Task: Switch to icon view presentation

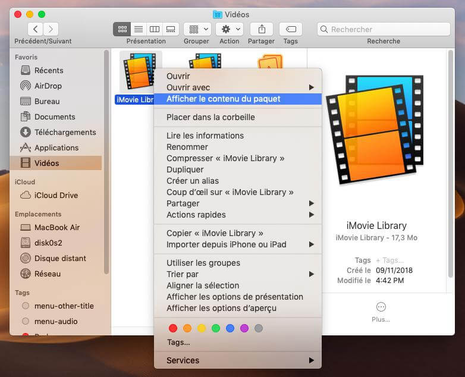Action: 122,29
